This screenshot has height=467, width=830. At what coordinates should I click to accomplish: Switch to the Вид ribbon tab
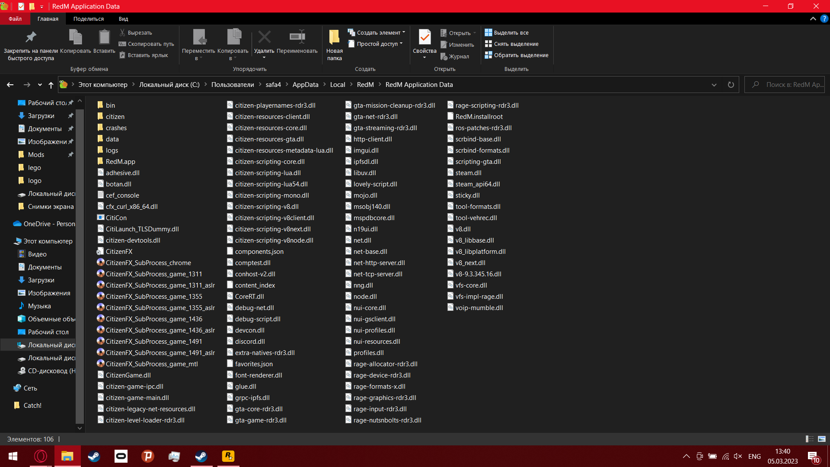point(124,19)
